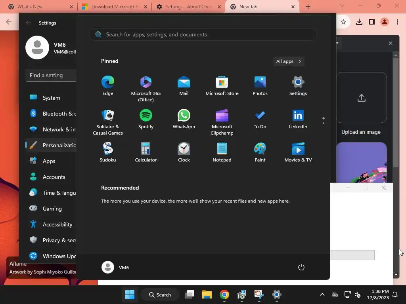
Task: Toggle Chrome side panel icon
Action: (372, 22)
